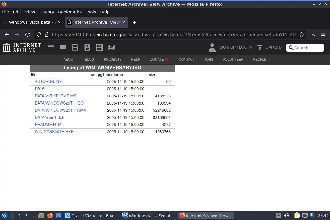Open VOLUNTEER page

point(233,60)
